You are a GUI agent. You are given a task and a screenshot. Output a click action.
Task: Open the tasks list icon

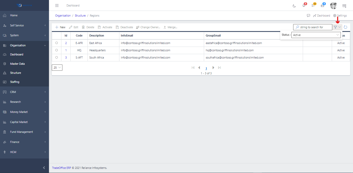tap(313, 5)
